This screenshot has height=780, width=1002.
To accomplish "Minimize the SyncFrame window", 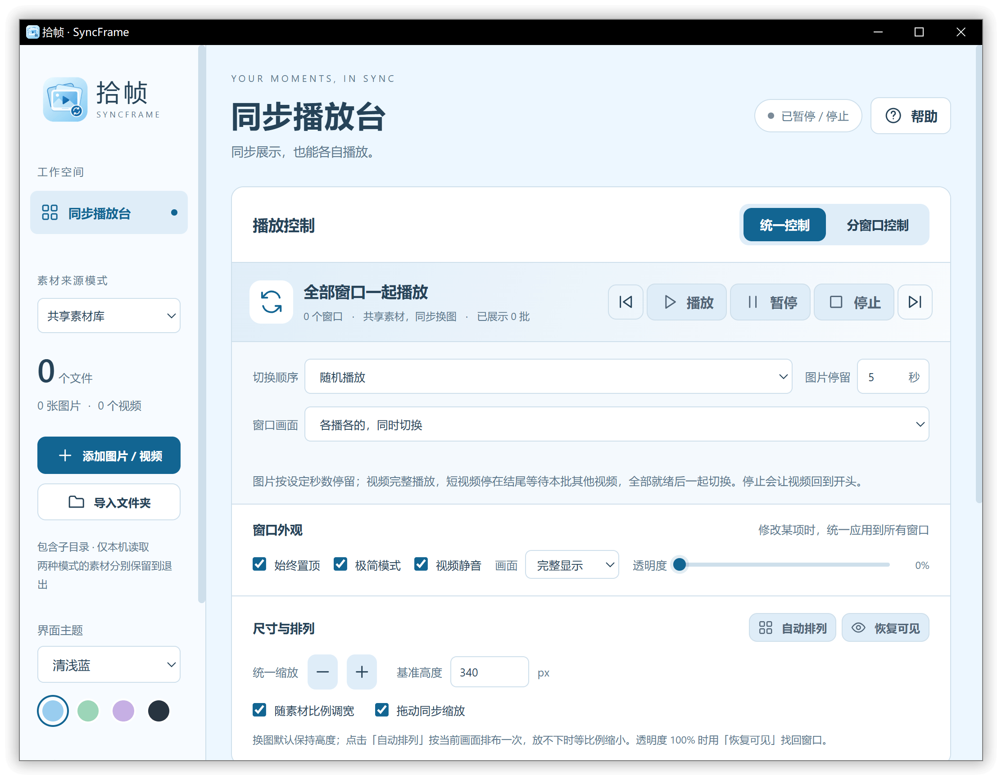I will coord(878,32).
